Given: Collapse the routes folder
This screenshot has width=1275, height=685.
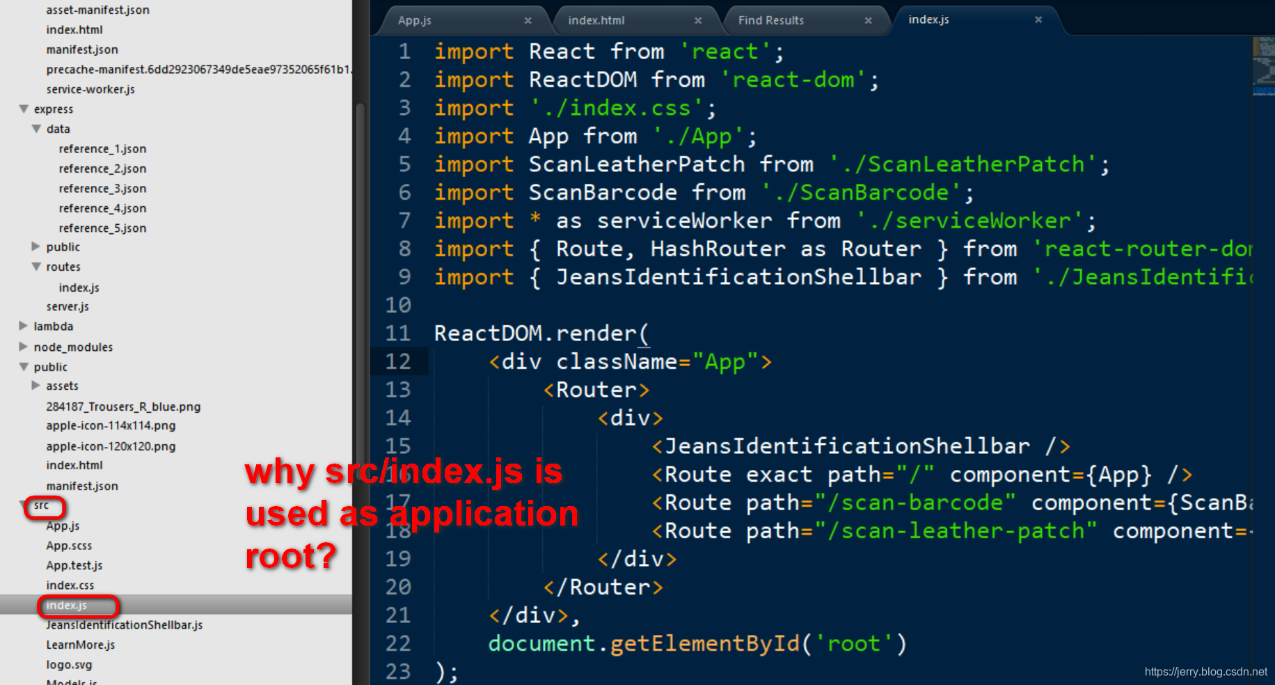Looking at the screenshot, I should click(x=36, y=267).
